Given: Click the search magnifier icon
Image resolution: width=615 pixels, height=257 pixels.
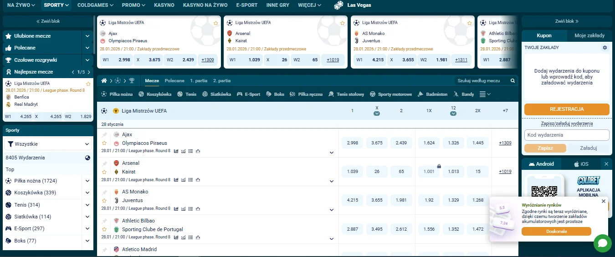Looking at the screenshot, I should tap(512, 81).
